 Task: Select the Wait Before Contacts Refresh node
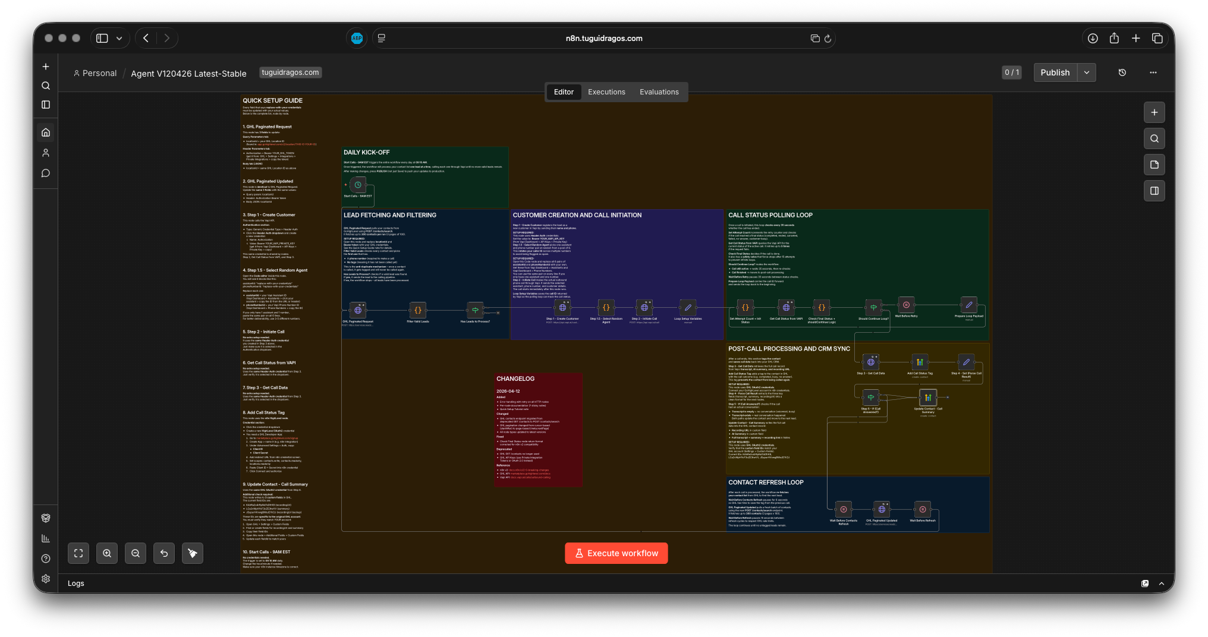844,509
